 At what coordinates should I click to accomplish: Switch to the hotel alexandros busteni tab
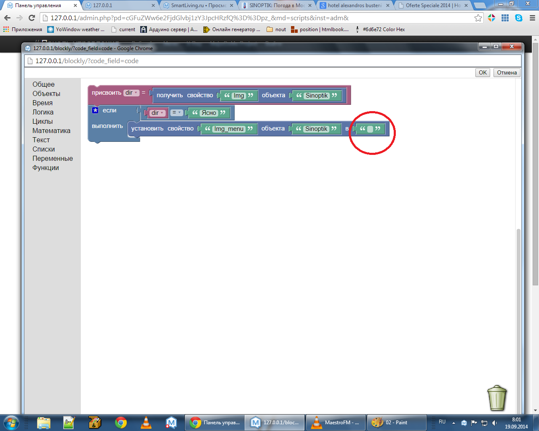point(355,5)
